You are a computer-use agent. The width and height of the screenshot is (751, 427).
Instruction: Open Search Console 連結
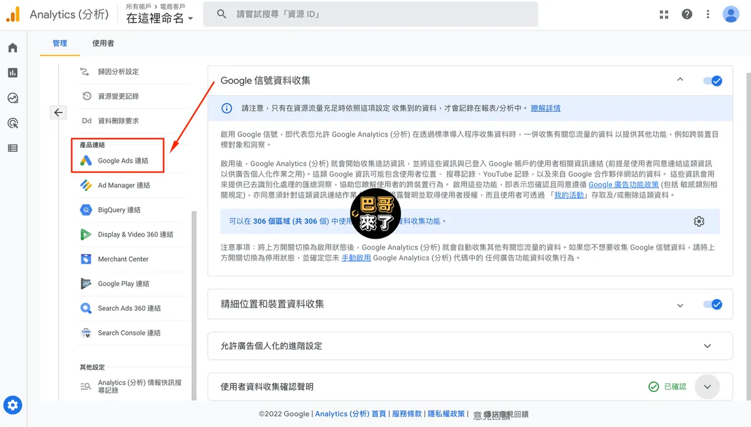(130, 333)
